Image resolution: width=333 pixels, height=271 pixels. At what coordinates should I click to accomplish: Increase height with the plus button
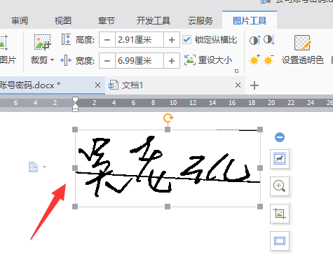point(172,40)
